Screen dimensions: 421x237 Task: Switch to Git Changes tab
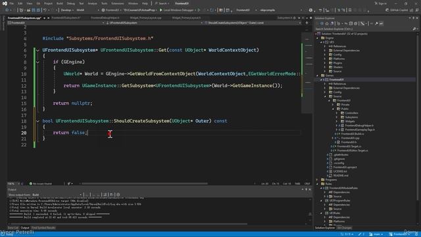pos(345,228)
